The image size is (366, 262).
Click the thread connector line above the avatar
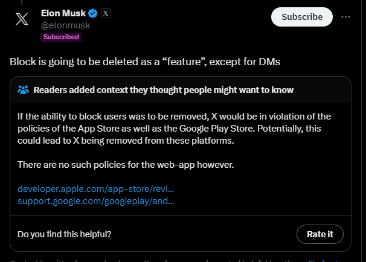point(21,2)
